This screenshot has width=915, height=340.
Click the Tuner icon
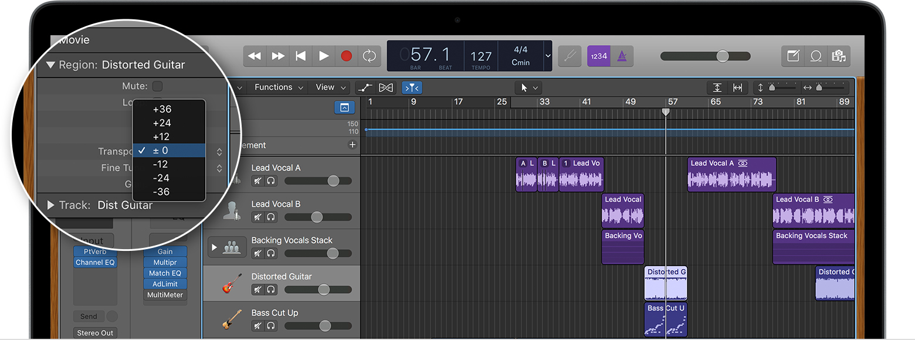tap(570, 56)
